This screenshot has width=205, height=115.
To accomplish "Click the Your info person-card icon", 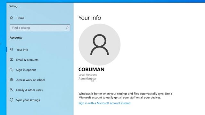I will coord(12,50).
